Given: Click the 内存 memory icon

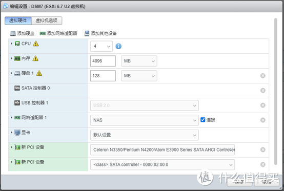Looking at the screenshot, I should 17,58.
